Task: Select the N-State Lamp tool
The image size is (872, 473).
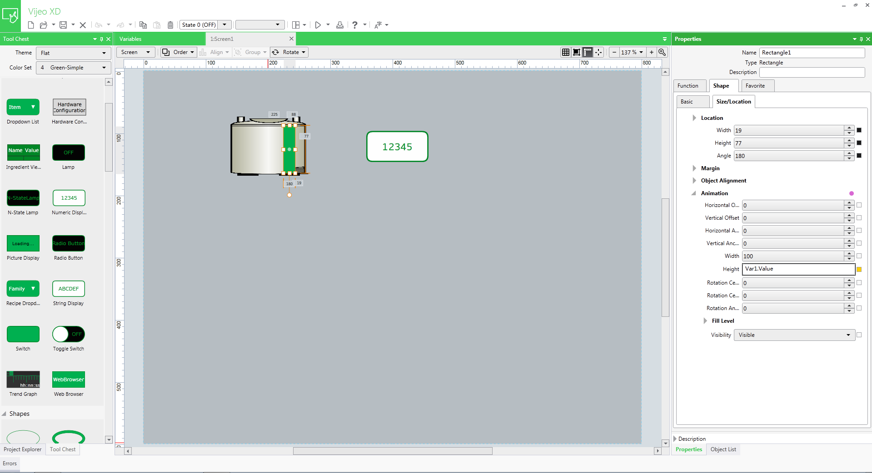Action: coord(23,202)
